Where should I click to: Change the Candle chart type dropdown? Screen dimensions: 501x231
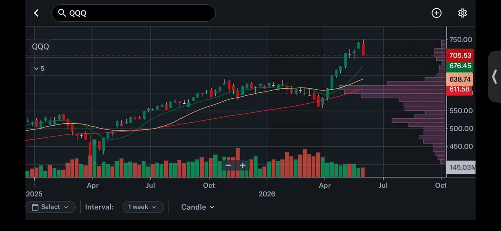point(197,207)
